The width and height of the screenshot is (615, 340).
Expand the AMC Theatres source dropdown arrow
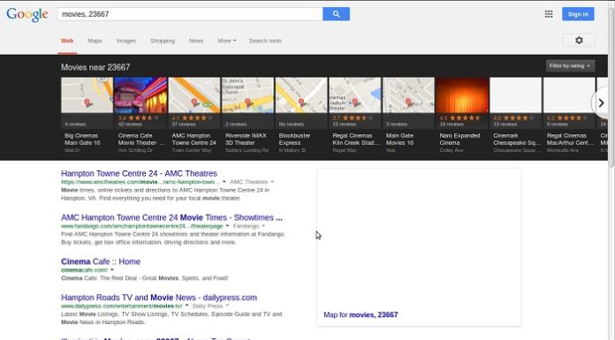[x=272, y=182]
